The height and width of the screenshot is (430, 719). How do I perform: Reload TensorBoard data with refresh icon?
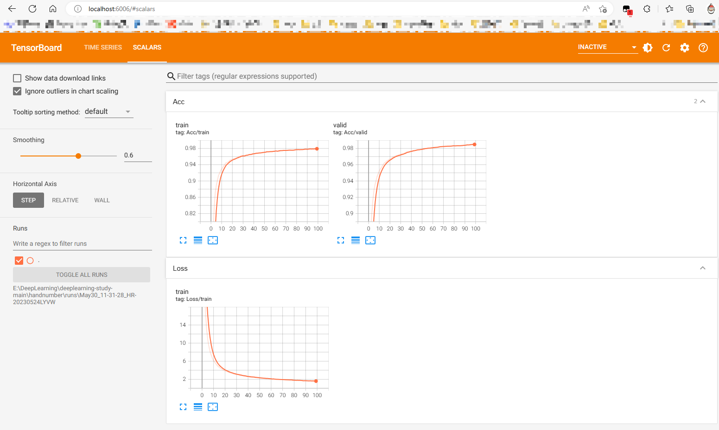[666, 48]
